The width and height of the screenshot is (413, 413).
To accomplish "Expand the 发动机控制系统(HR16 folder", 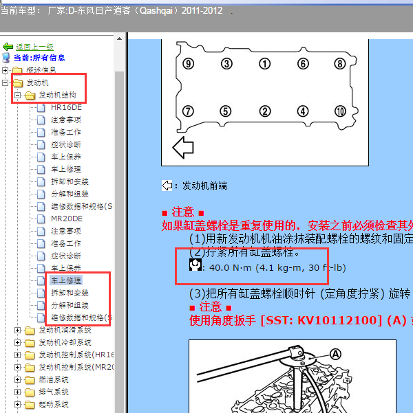I will click(x=17, y=355).
